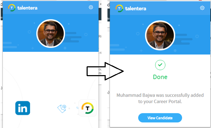This screenshot has height=128, width=211.
Task: Click the Muhammad Bajwa success message text
Action: [x=160, y=98]
